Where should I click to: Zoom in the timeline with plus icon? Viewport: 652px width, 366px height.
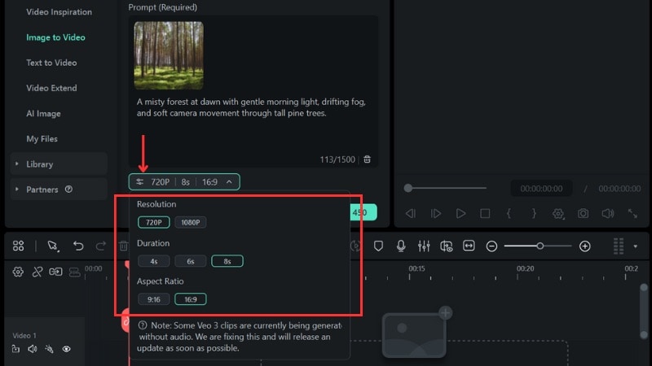[584, 246]
